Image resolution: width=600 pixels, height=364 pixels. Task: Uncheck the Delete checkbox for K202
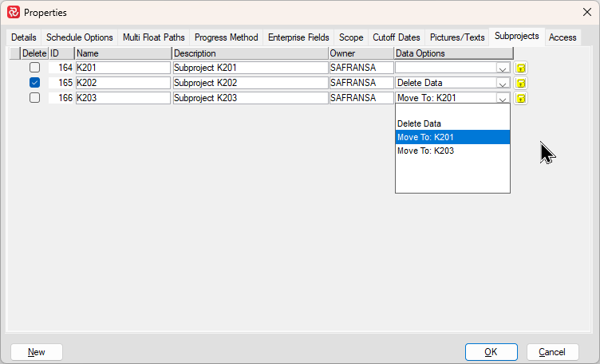click(34, 83)
